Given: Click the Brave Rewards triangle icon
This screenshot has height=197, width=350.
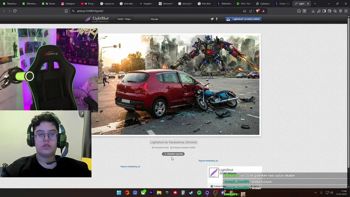Looking at the screenshot, I should point(263,11).
